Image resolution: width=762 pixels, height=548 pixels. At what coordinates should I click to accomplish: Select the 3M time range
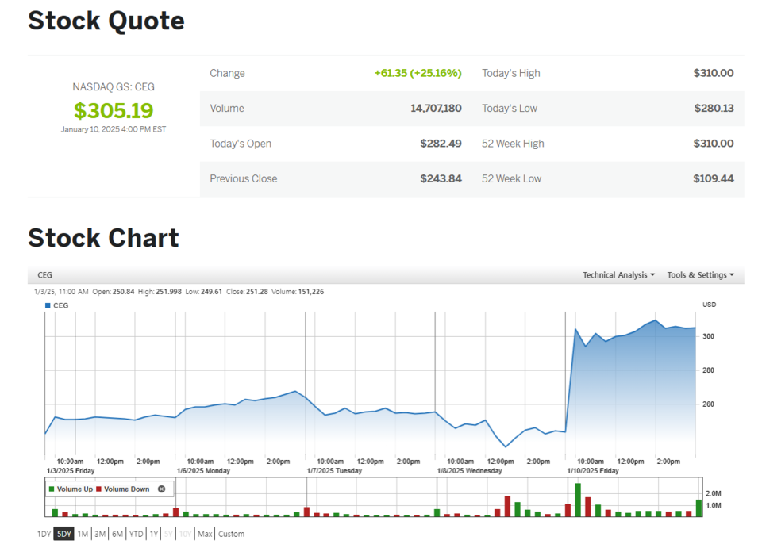click(100, 534)
